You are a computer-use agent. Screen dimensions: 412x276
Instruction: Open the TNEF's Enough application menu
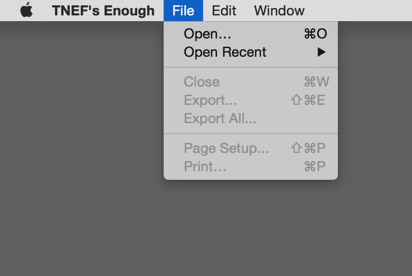coord(103,11)
